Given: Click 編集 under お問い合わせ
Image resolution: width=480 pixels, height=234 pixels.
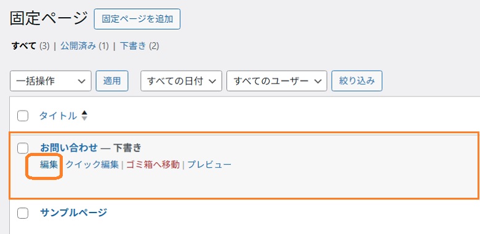Looking at the screenshot, I should click(49, 165).
